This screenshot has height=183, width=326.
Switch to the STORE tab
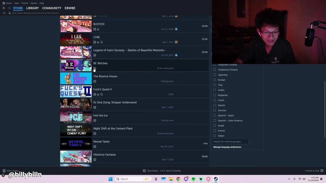point(18,8)
